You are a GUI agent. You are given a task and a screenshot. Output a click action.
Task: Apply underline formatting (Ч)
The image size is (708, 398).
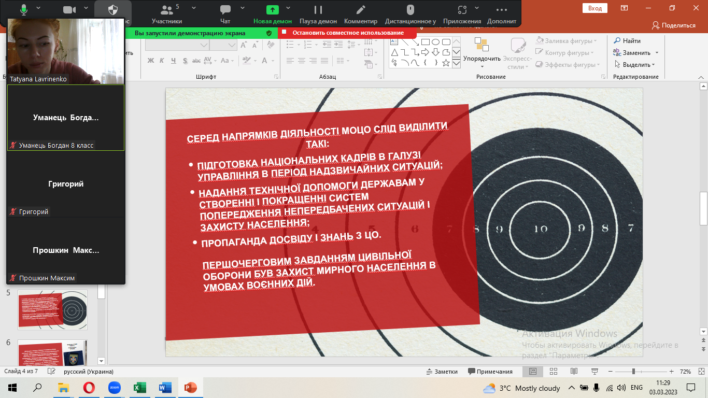pyautogui.click(x=174, y=61)
